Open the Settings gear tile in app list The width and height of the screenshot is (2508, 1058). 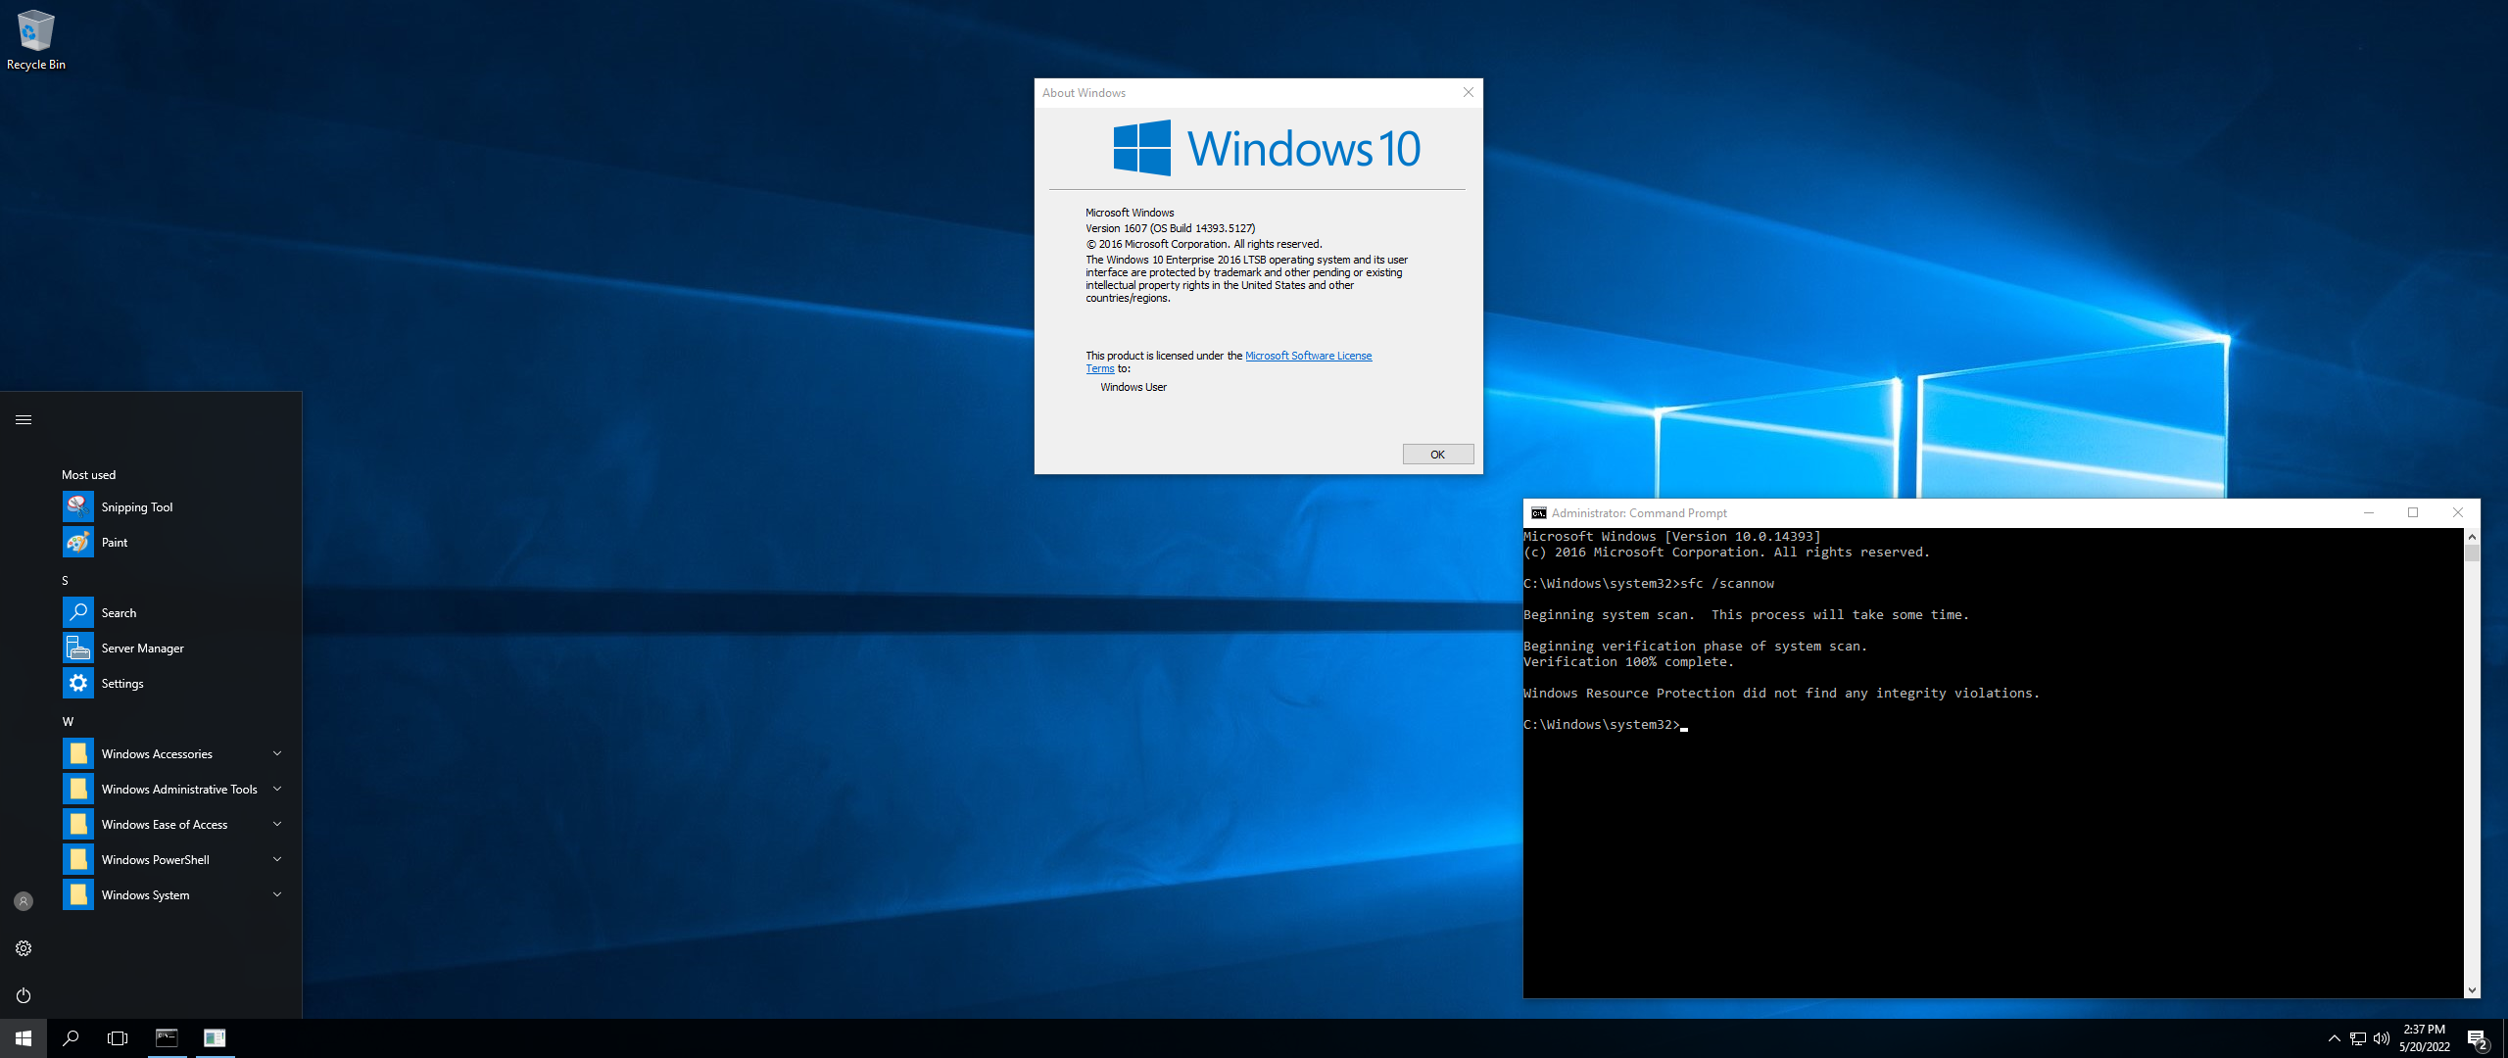(x=78, y=683)
